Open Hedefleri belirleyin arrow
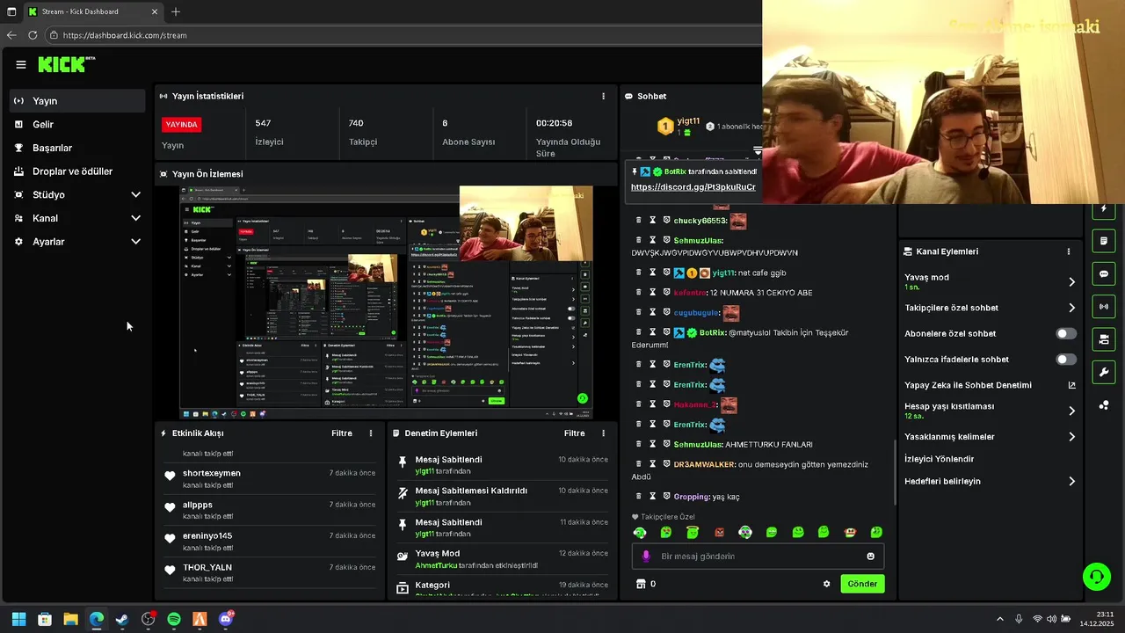The width and height of the screenshot is (1125, 633). point(1071,481)
